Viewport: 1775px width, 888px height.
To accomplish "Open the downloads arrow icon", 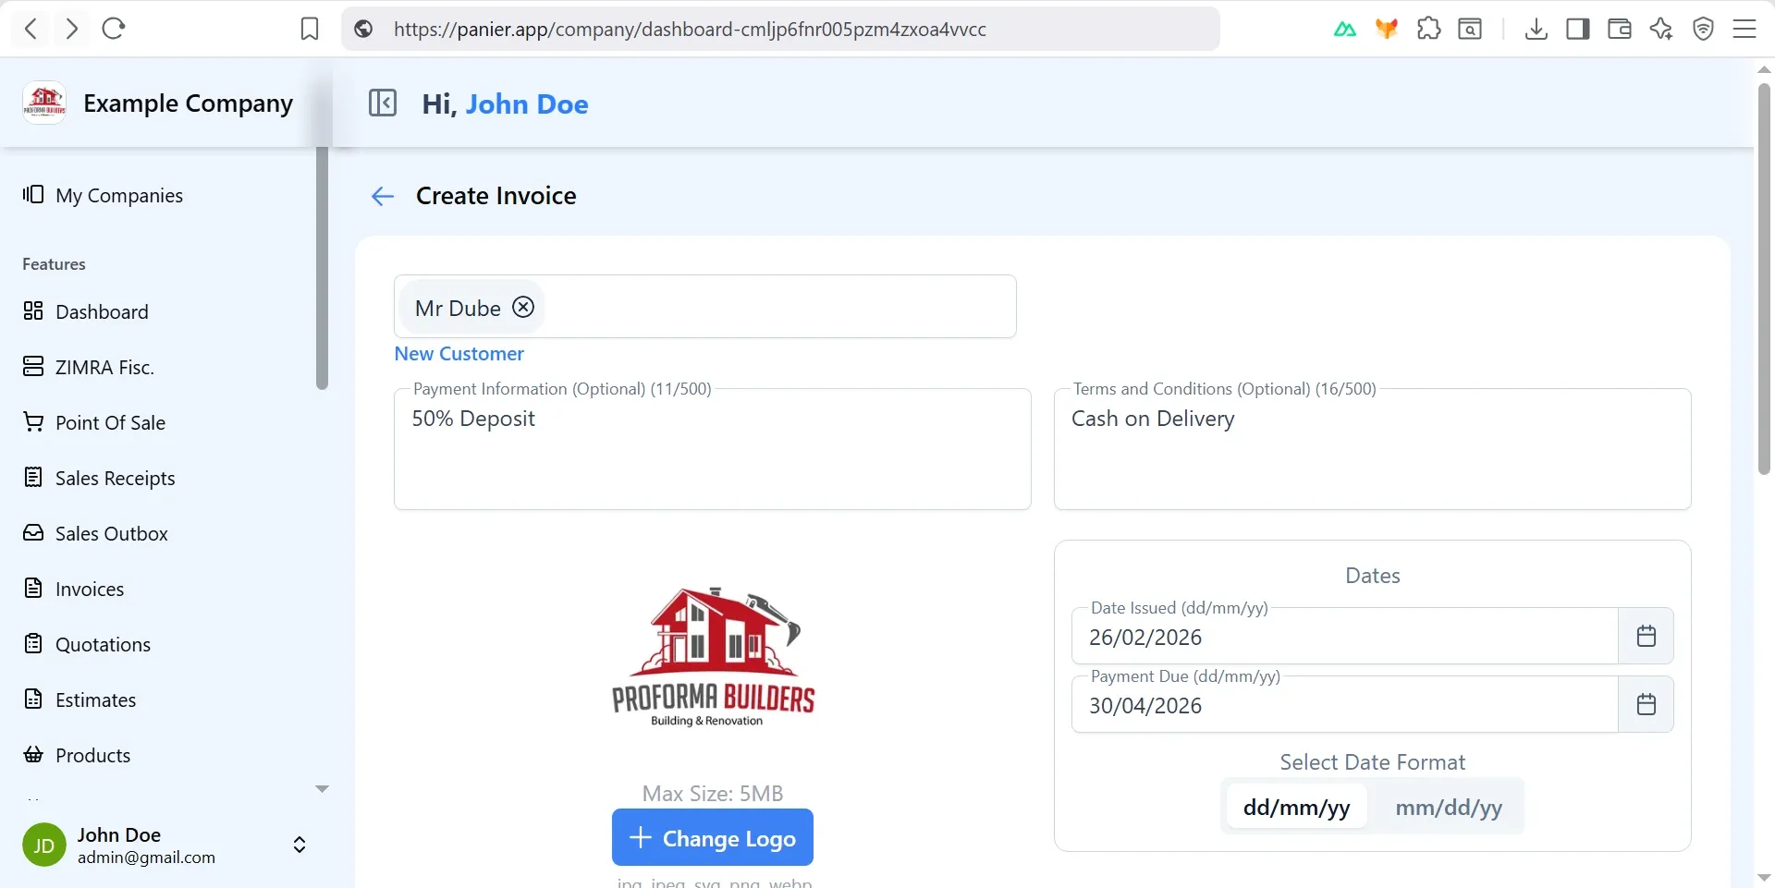I will [x=1536, y=30].
